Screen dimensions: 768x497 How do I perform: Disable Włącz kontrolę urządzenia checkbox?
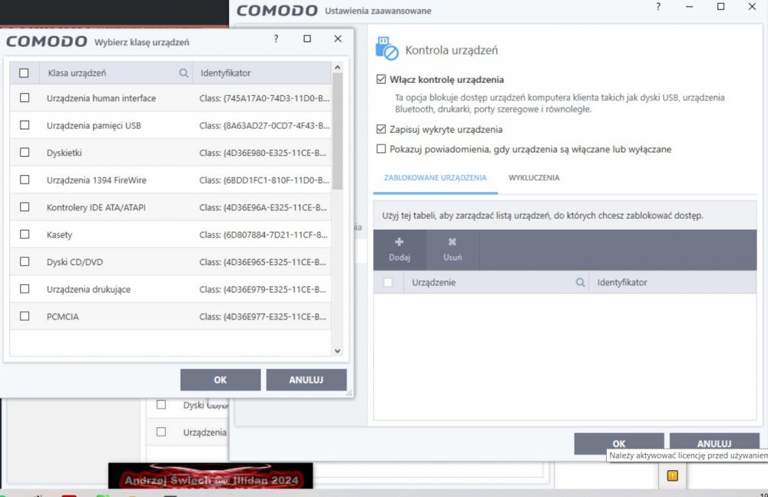381,79
